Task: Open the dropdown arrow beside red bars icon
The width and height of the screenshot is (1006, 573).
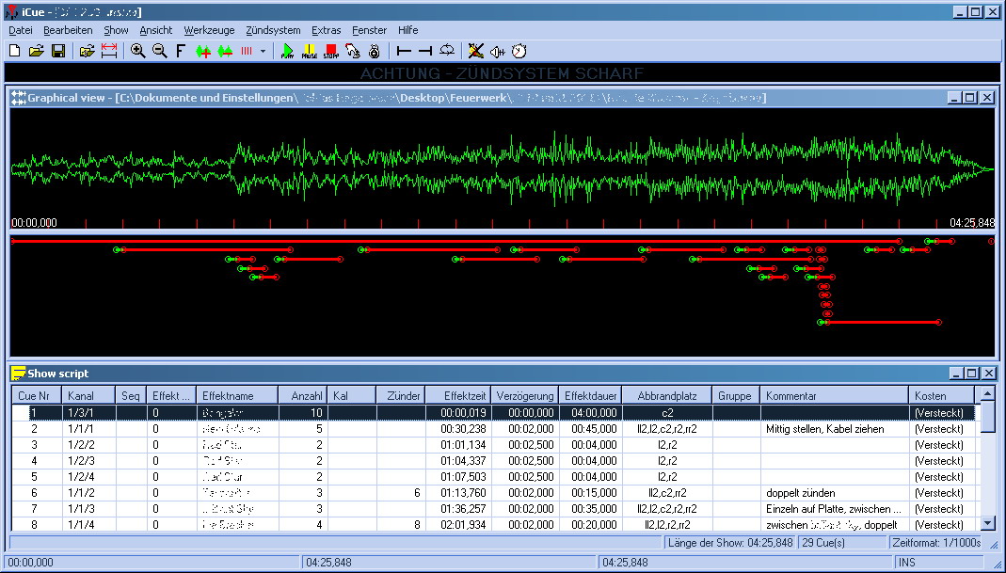Action: (263, 51)
